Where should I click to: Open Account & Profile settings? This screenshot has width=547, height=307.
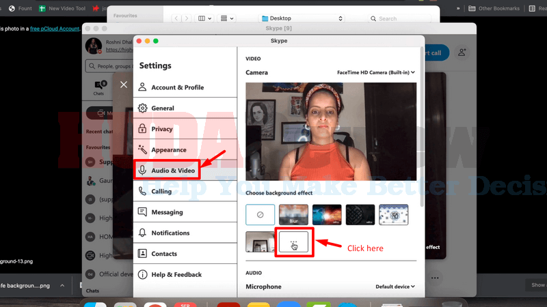[x=185, y=87]
